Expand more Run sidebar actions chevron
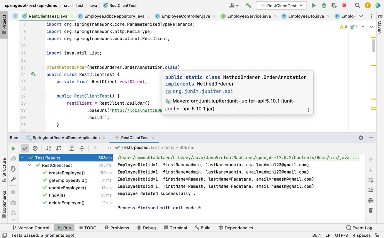Viewport: 384px width, 238px height. pyautogui.click(x=13, y=220)
